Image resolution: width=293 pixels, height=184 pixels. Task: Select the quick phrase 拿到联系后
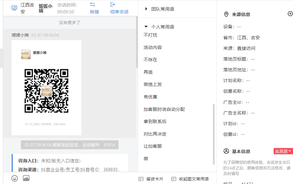click(x=155, y=122)
